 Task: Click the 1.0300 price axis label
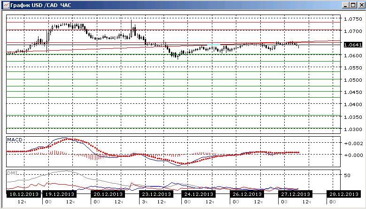pyautogui.click(x=353, y=129)
